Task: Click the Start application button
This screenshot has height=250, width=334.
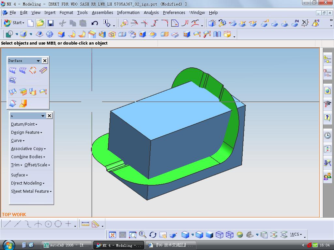Action: (x=14, y=23)
